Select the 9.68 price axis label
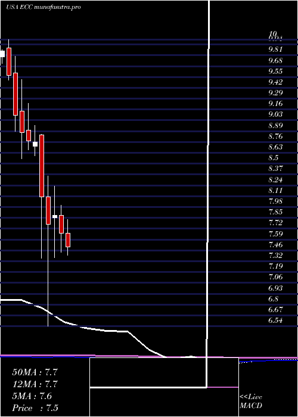The width and height of the screenshot is (298, 417). point(275,60)
